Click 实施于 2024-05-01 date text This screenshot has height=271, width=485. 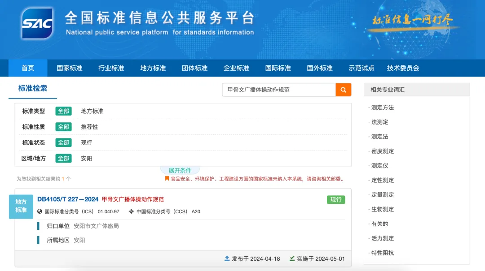pyautogui.click(x=321, y=258)
